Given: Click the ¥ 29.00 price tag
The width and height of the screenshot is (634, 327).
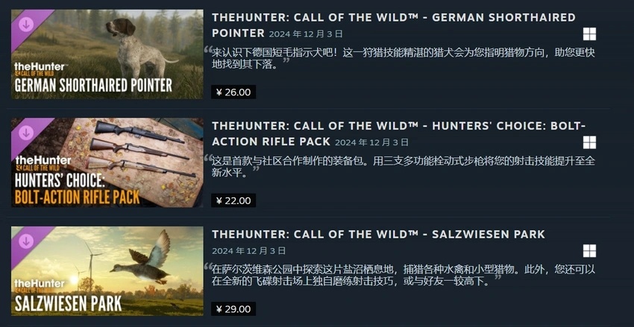Looking at the screenshot, I should [233, 309].
